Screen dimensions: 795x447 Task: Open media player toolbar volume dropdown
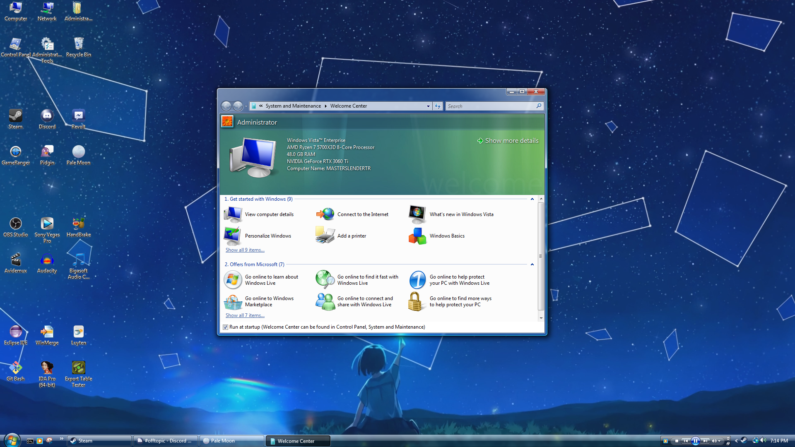[719, 441]
